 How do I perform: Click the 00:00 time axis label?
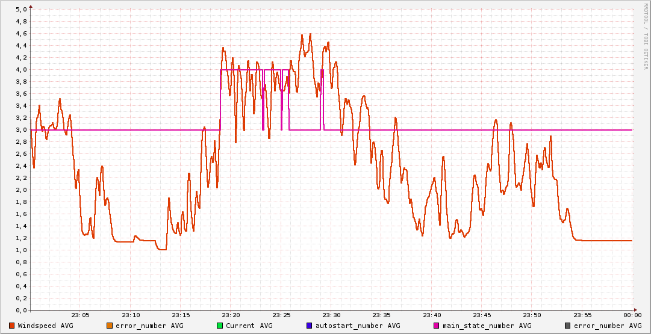(632, 315)
